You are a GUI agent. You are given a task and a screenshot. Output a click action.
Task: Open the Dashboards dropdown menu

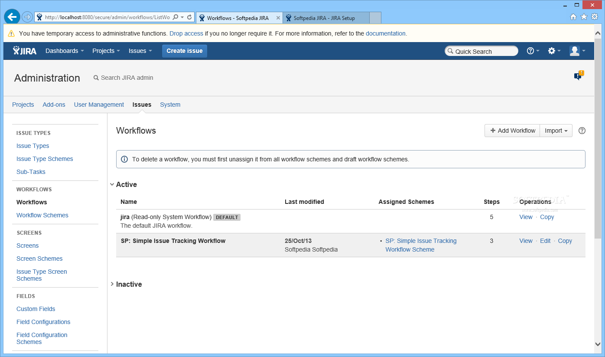65,51
